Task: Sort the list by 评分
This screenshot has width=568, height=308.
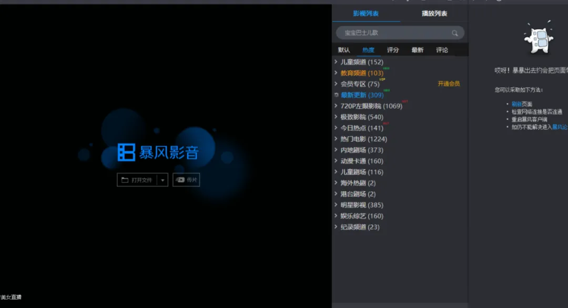Action: [x=393, y=50]
